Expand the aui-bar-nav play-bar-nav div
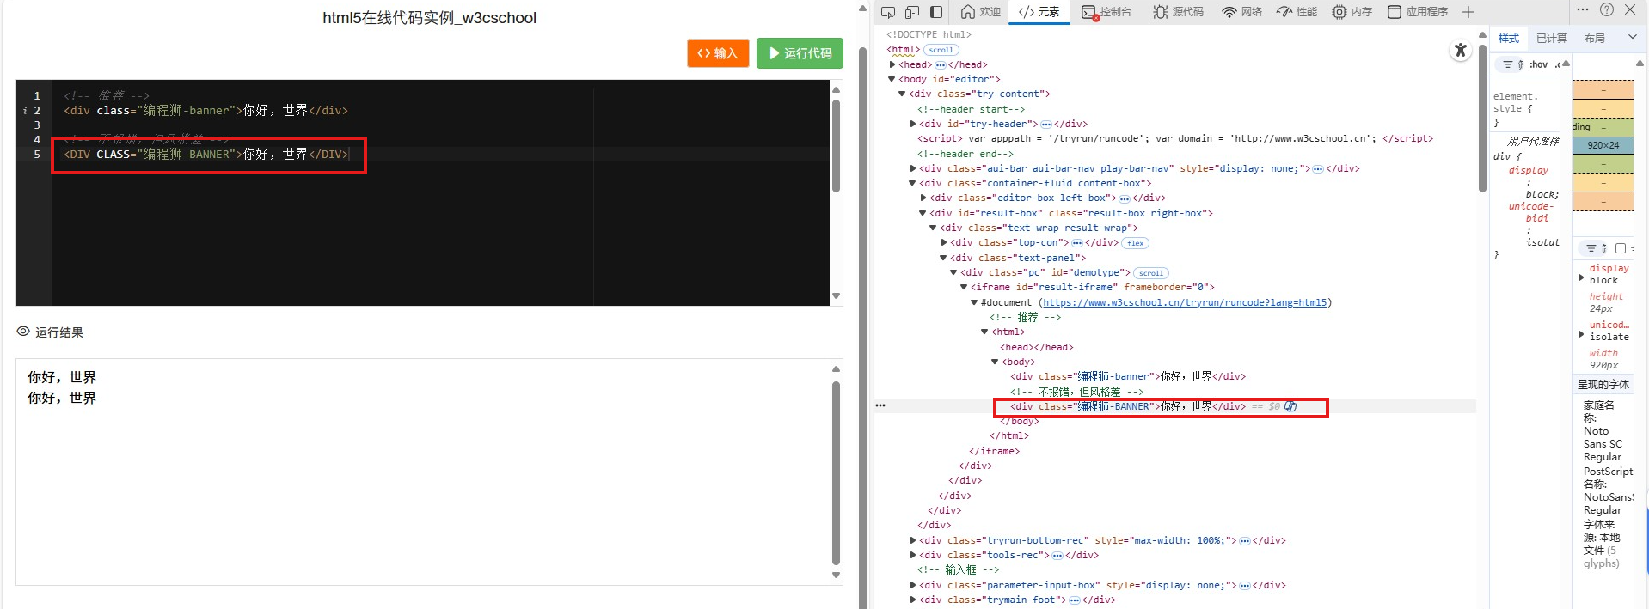 [x=912, y=168]
